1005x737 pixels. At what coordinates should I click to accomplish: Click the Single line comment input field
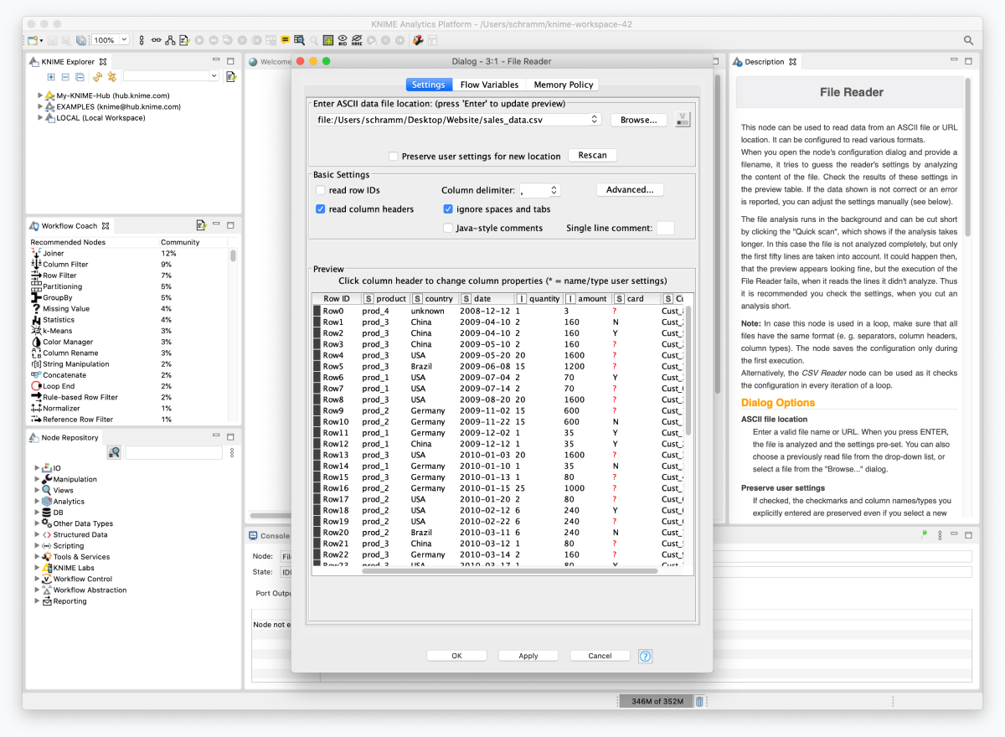(x=666, y=228)
